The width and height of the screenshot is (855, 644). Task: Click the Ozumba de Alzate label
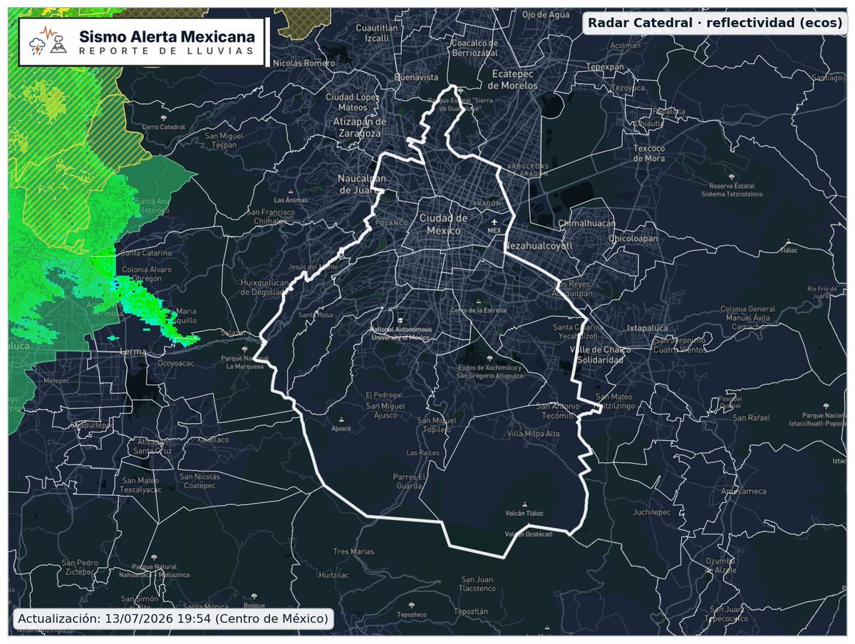[721, 565]
